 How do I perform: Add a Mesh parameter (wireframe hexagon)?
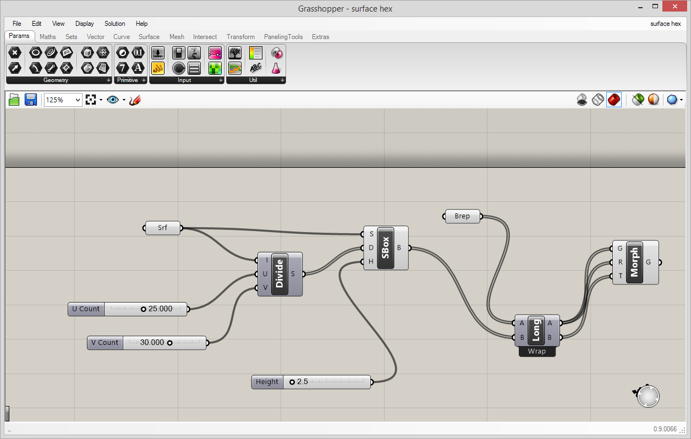[x=103, y=53]
